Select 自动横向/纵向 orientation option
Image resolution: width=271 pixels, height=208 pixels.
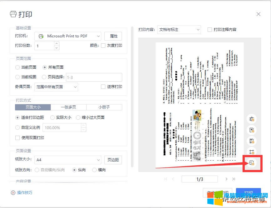[37, 170]
